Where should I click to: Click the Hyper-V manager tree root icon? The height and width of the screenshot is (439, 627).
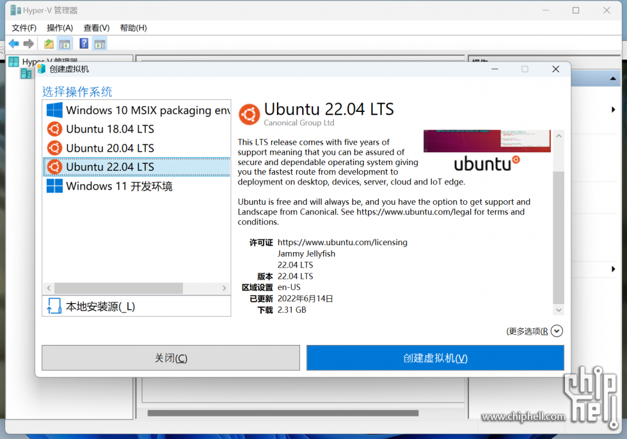(x=14, y=61)
